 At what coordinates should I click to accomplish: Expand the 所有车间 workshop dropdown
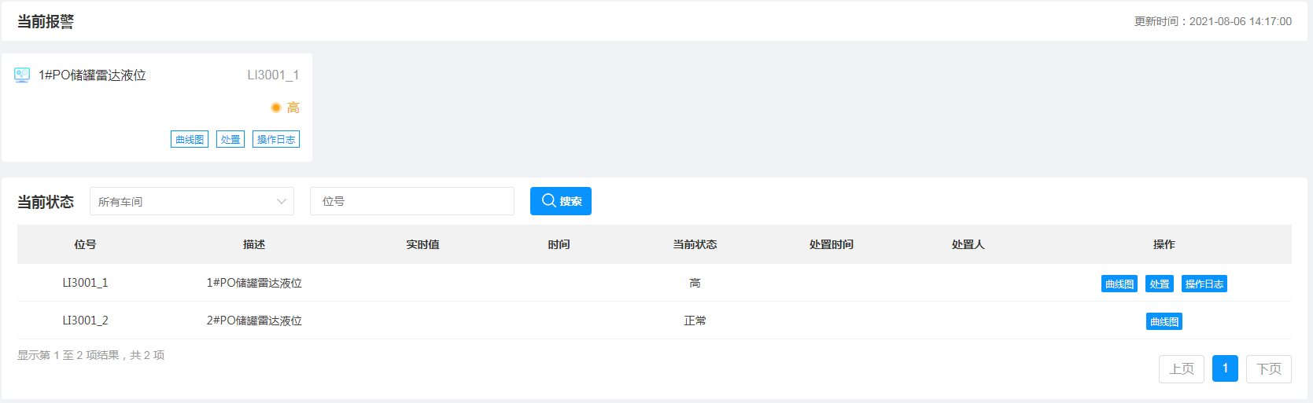click(192, 201)
